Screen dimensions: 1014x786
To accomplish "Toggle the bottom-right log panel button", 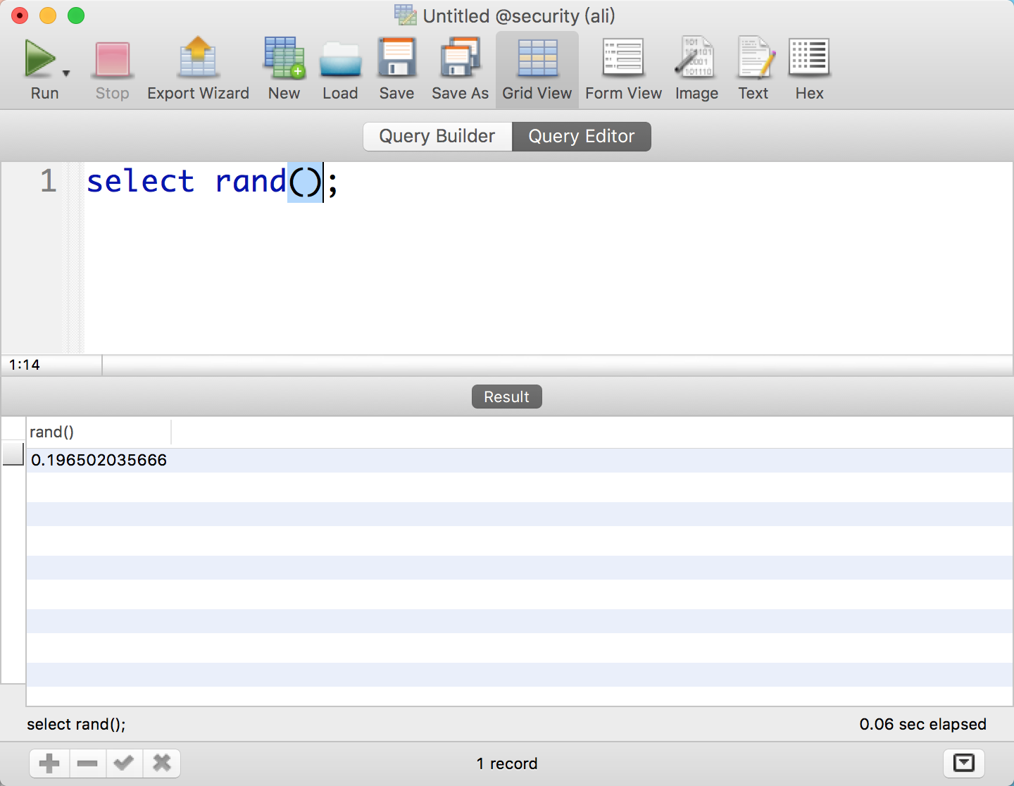I will [964, 763].
